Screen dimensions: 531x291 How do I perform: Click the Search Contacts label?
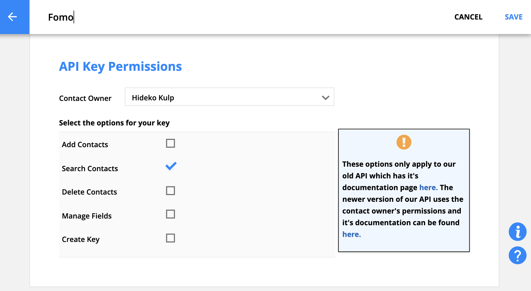90,169
